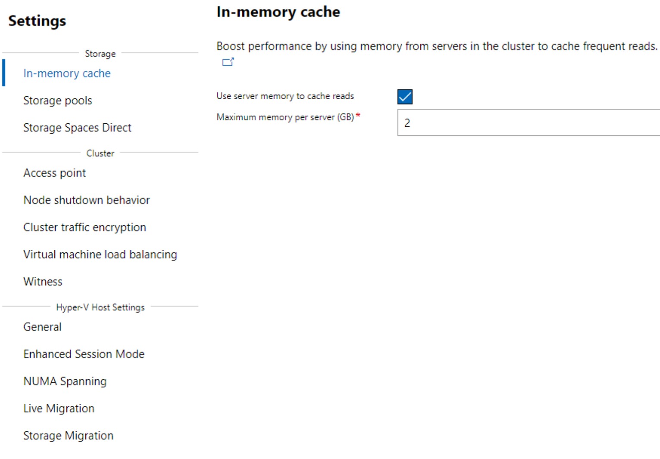Click the Storage section divider label
This screenshot has width=660, height=459.
click(x=100, y=53)
